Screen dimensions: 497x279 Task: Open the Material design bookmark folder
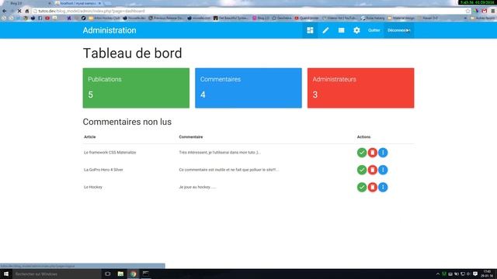pos(401,18)
